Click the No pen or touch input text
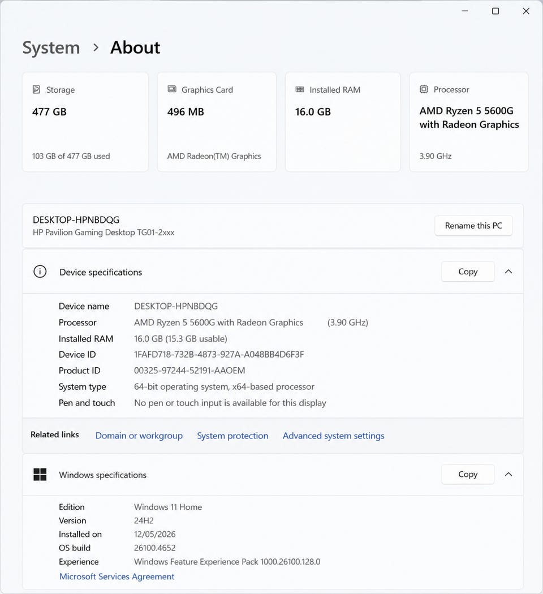Viewport: 543px width, 594px height. (230, 403)
